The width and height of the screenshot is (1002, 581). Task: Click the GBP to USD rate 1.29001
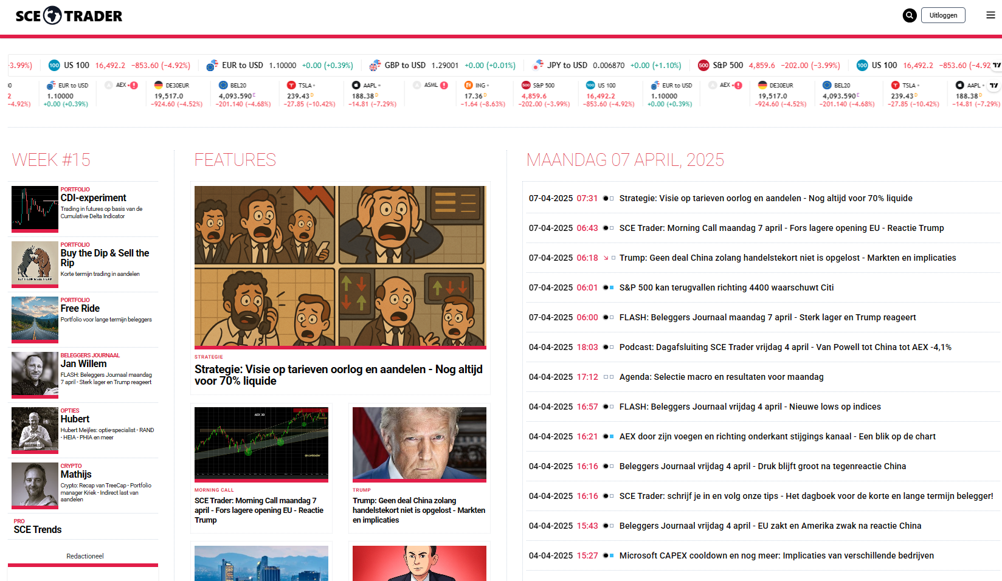point(445,66)
